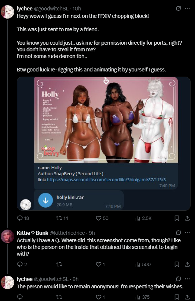
Task: Open more options on lychee's last reply
Action: coord(187,279)
